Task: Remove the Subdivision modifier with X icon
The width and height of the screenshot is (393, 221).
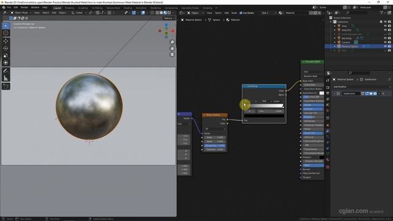Action: click(x=383, y=93)
